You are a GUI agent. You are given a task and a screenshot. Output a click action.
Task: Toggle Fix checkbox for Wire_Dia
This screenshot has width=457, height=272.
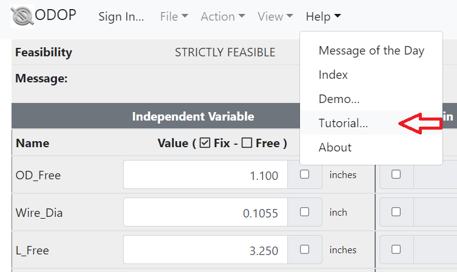click(305, 211)
